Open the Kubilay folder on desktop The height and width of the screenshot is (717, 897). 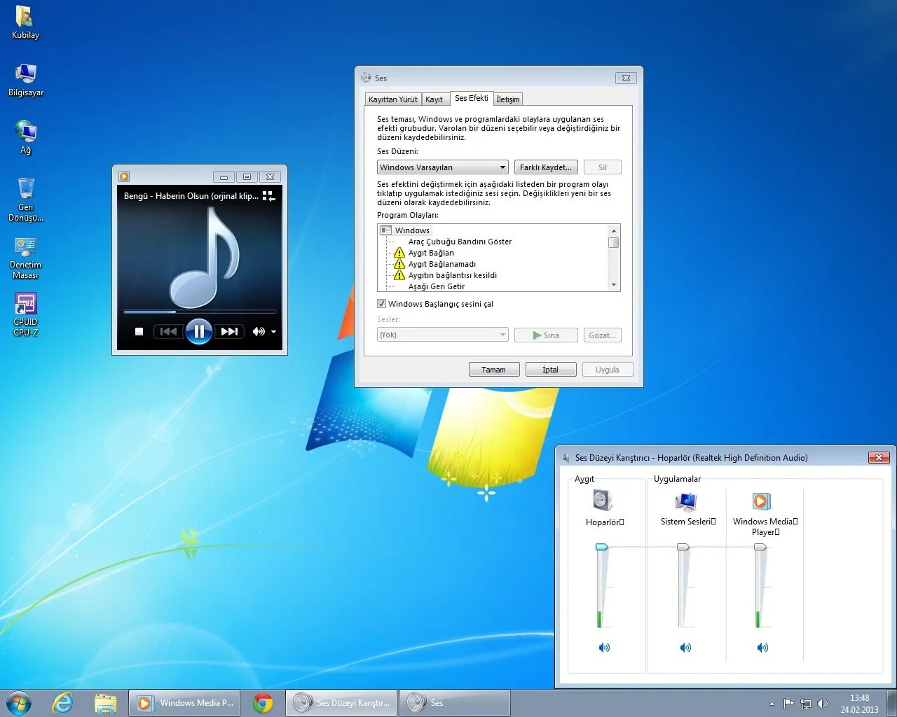click(x=25, y=22)
